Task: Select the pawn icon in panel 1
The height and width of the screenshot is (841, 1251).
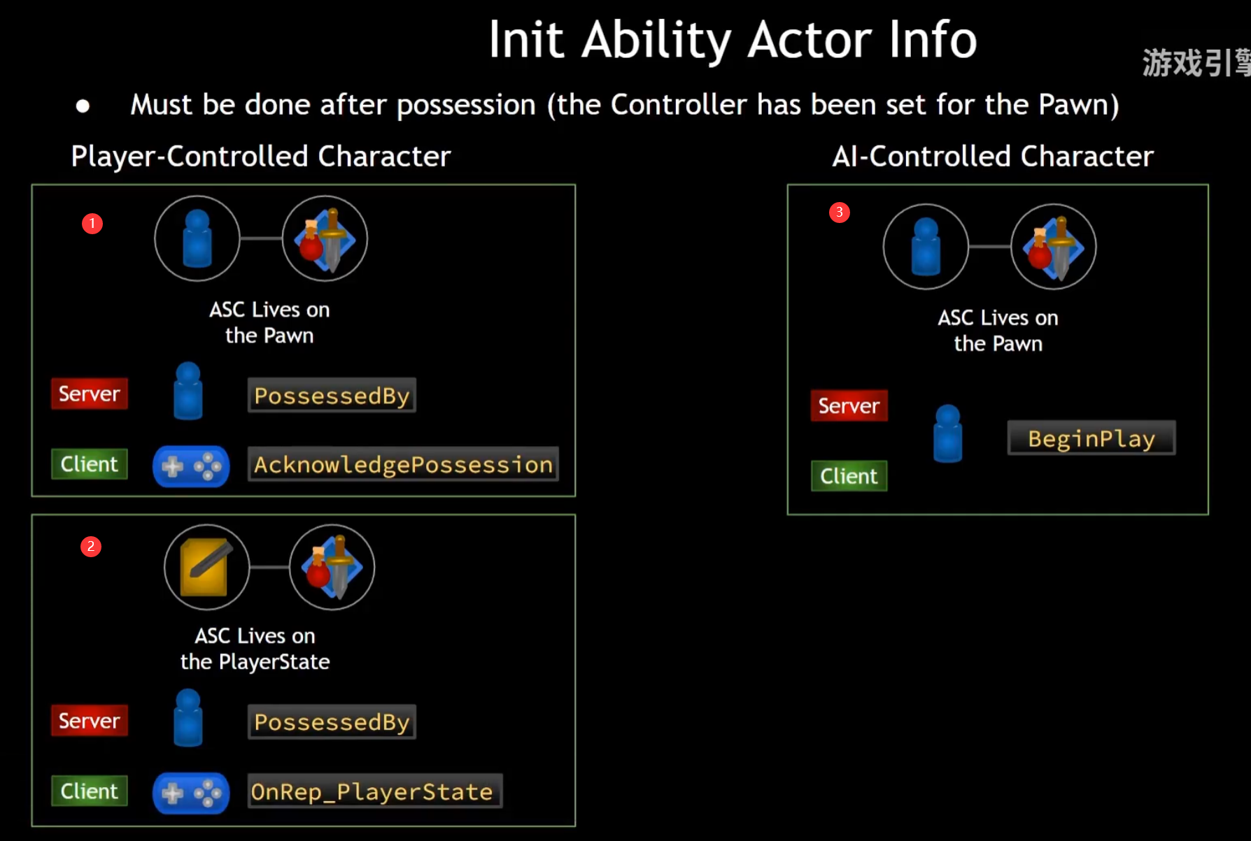Action: [197, 238]
